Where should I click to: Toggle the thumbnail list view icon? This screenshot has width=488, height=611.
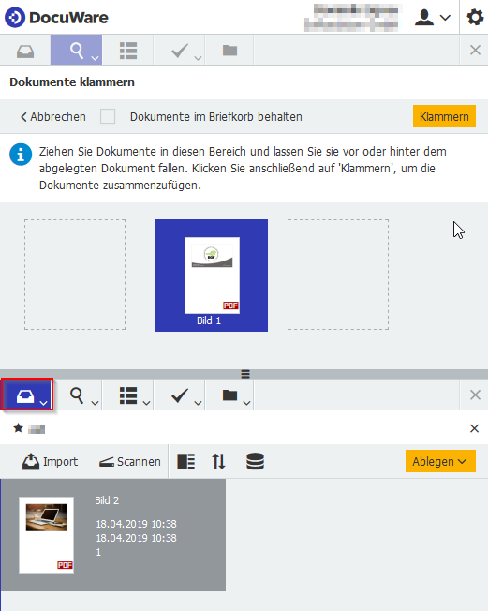pos(185,461)
